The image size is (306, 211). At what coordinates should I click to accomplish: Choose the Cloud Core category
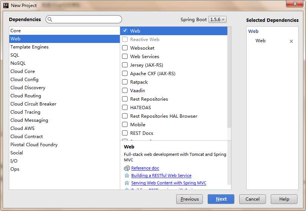tap(65, 71)
